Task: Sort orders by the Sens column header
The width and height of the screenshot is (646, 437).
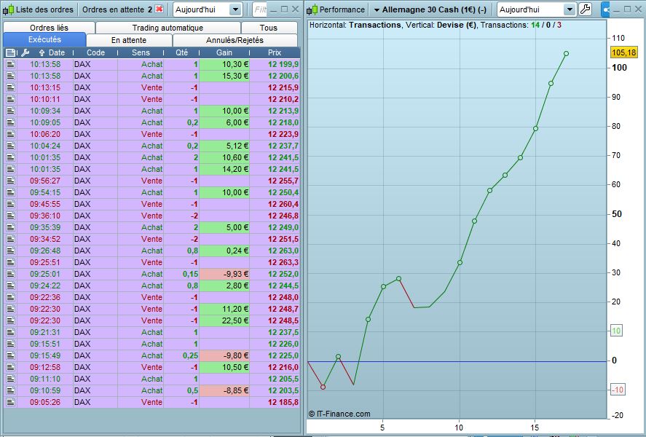Action: point(141,52)
